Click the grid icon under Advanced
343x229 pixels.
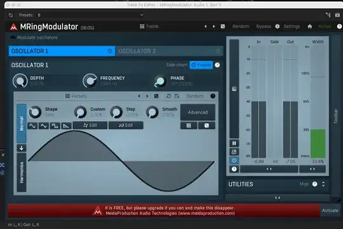189,126
